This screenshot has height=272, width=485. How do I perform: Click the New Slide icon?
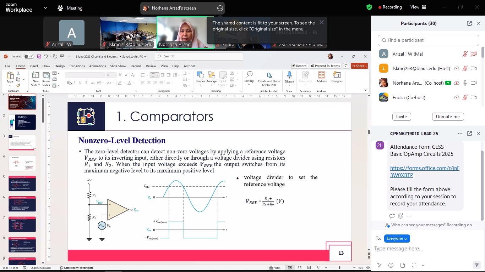pos(36,75)
